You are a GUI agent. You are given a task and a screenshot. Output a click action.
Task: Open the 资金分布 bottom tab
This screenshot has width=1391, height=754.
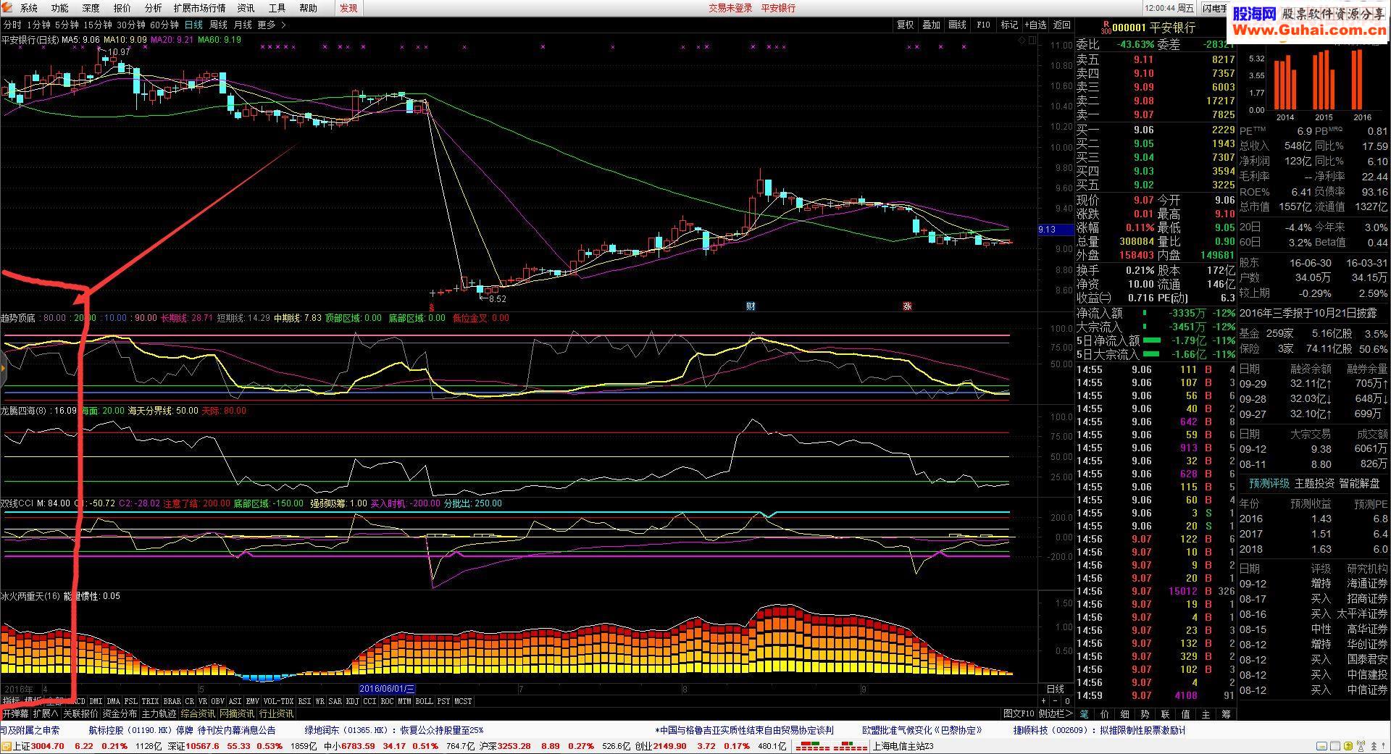pos(120,714)
